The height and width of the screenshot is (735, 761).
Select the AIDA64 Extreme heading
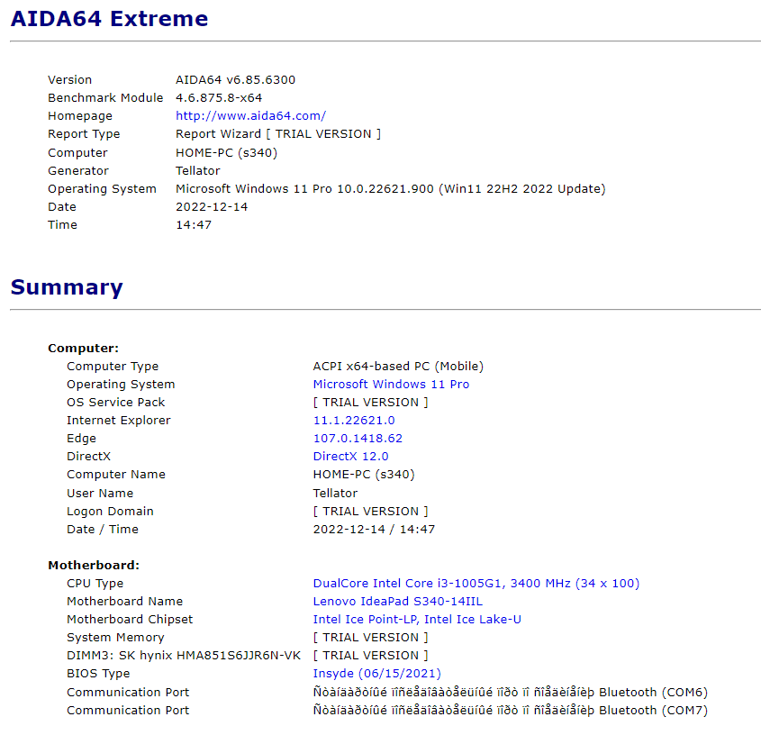pos(109,18)
